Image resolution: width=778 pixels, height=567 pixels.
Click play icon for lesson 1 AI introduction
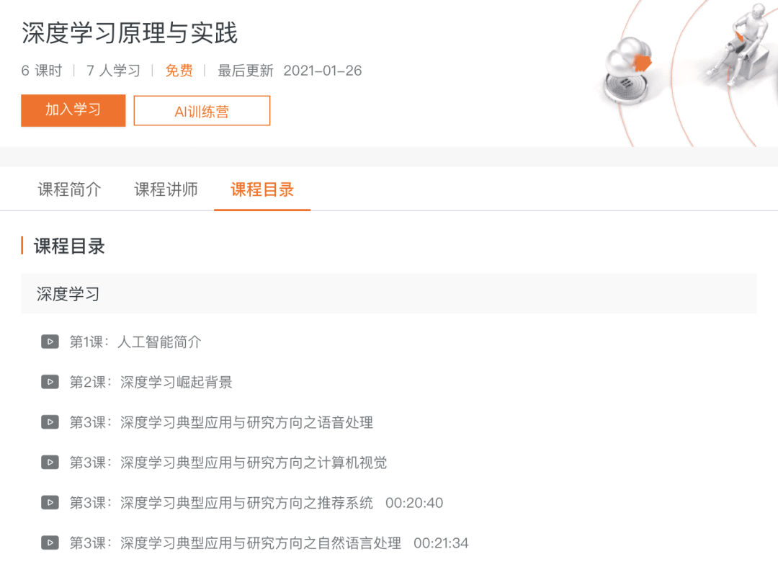[50, 341]
